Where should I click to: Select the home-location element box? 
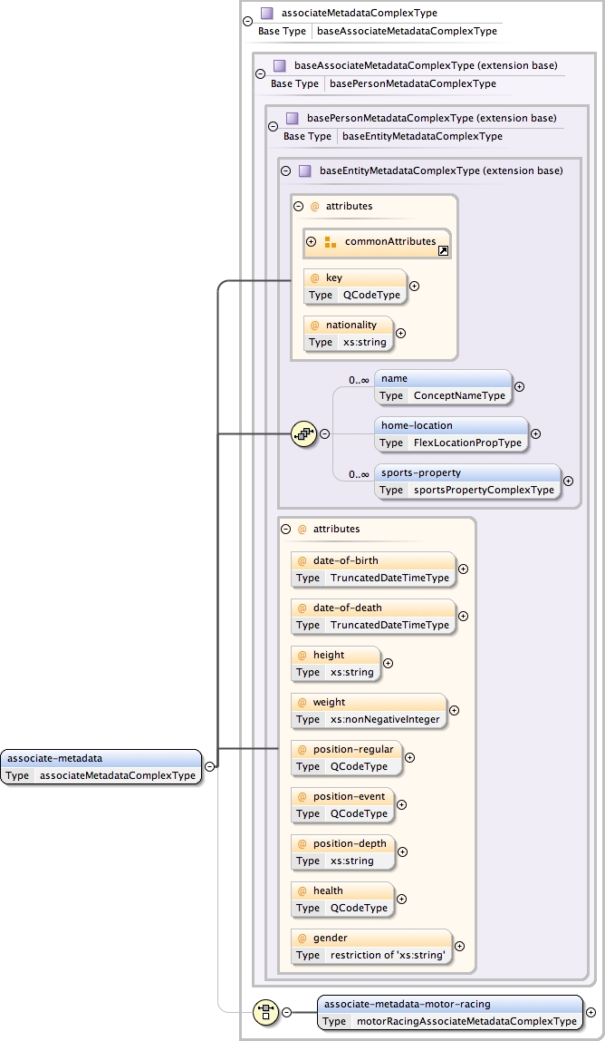click(451, 433)
